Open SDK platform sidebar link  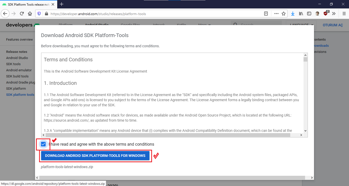pyautogui.click(x=16, y=89)
